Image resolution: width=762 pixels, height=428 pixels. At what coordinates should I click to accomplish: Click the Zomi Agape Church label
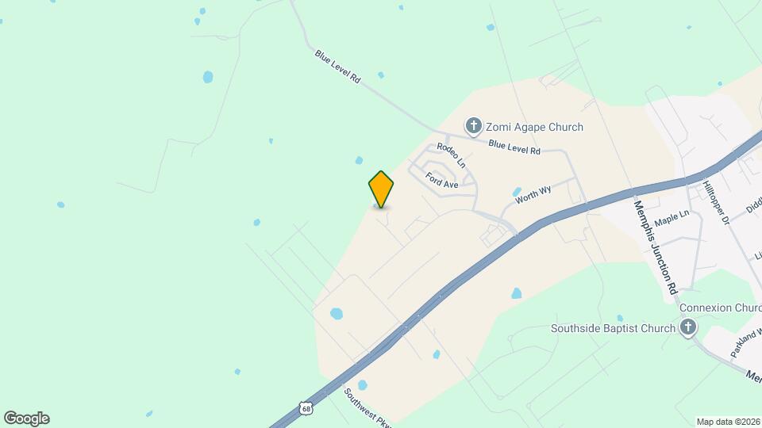coord(534,127)
